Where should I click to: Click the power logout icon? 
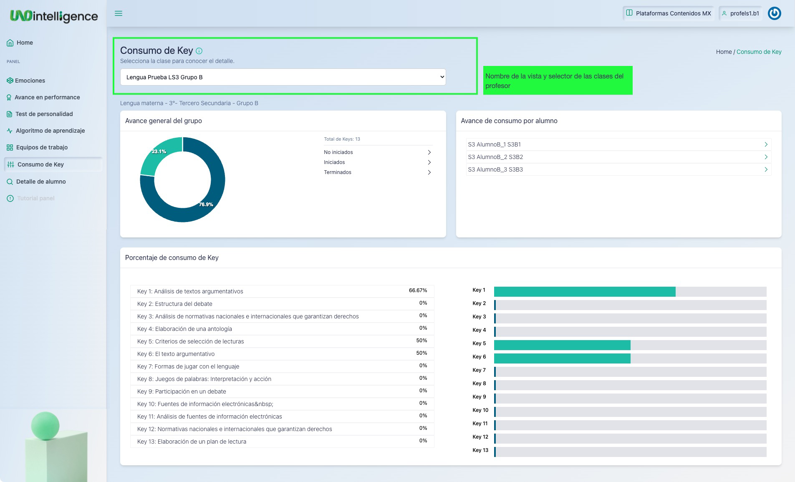774,13
